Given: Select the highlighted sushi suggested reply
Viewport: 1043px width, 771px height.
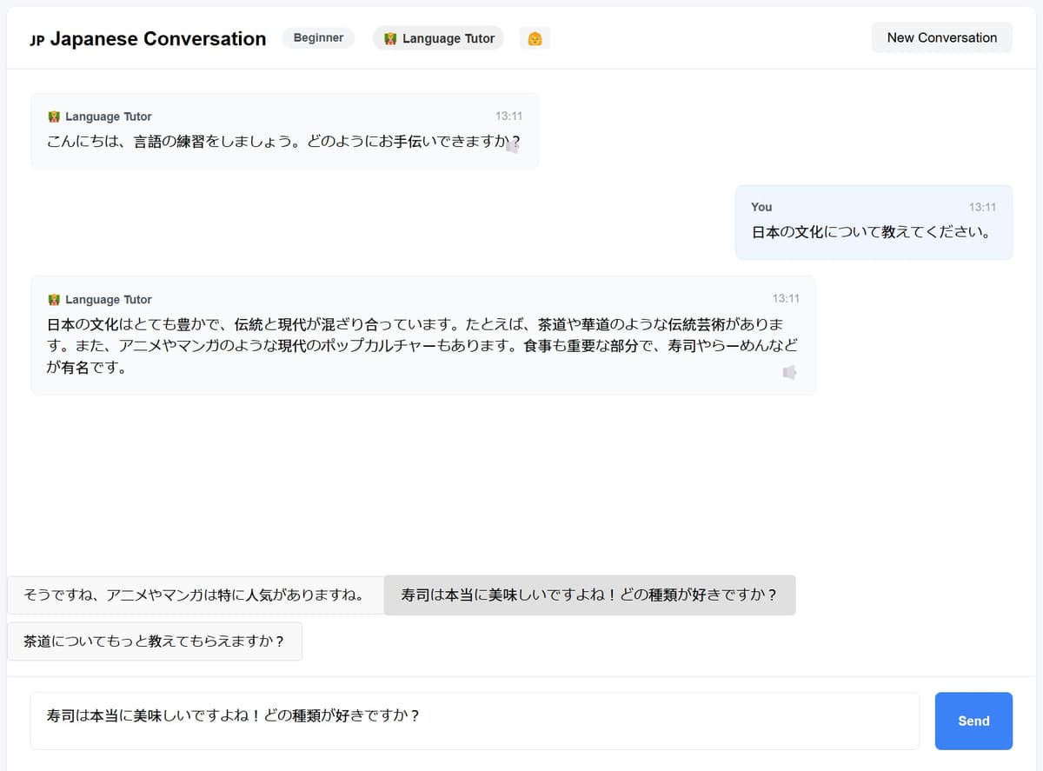Looking at the screenshot, I should click(x=588, y=595).
